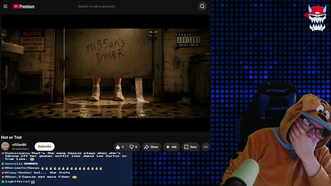Select the '45 subscribers' count text
Image resolution: width=331 pixels, height=186 pixels.
(20, 149)
